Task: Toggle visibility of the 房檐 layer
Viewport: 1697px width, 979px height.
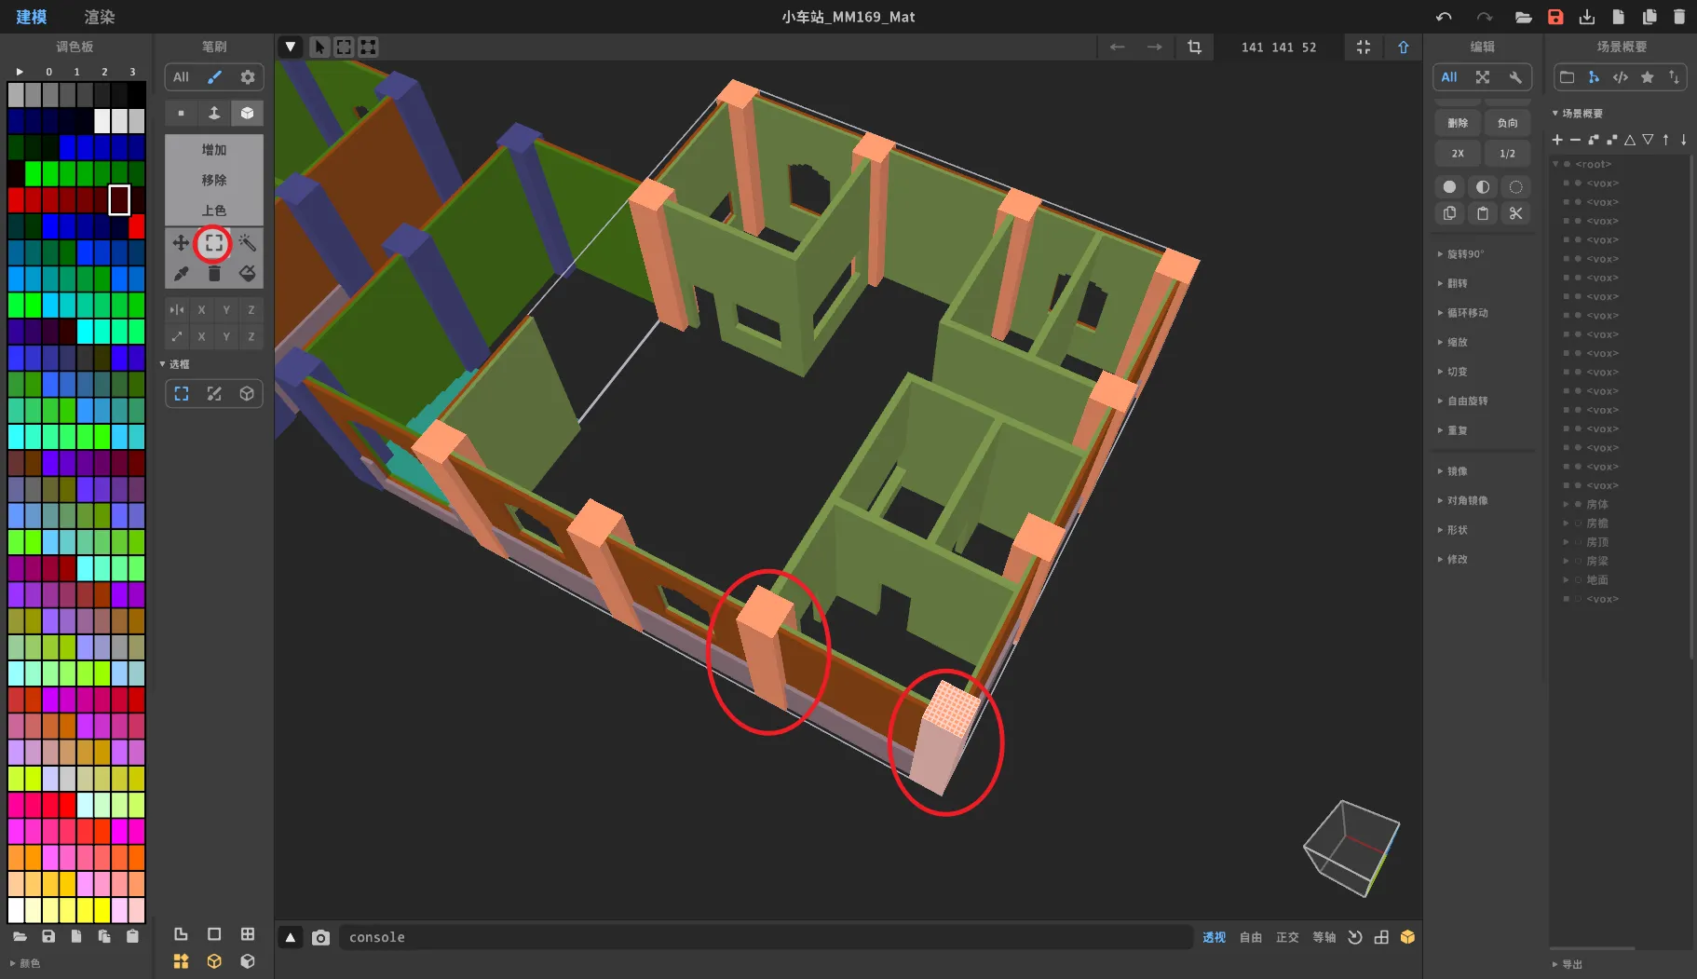Action: pyautogui.click(x=1578, y=523)
